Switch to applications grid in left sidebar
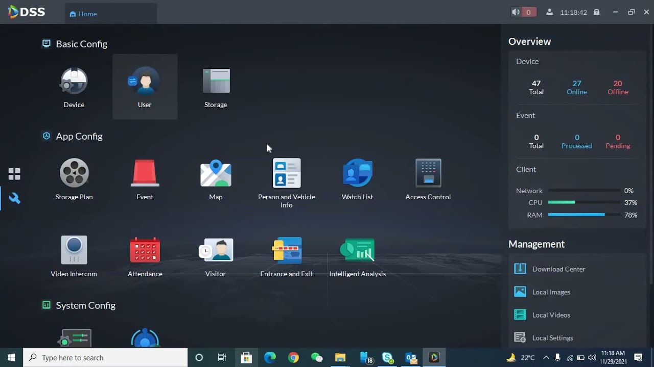The image size is (654, 367). tap(14, 174)
